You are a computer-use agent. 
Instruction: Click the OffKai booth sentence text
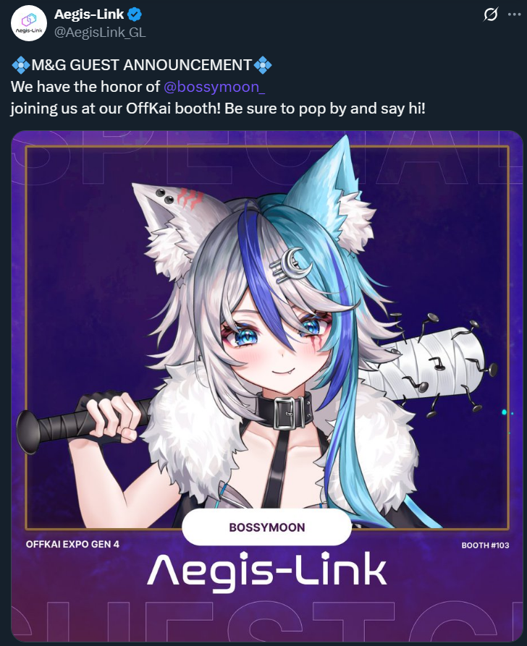[218, 109]
